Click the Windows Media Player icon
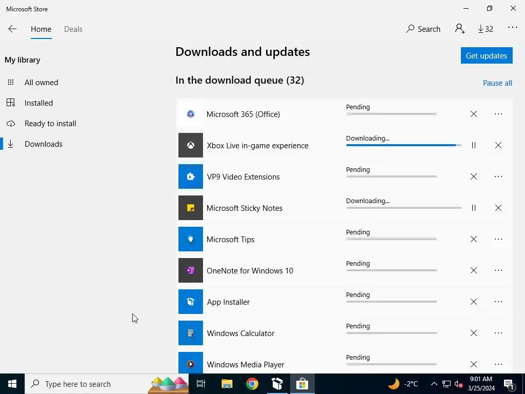This screenshot has width=525, height=394. coord(191,363)
